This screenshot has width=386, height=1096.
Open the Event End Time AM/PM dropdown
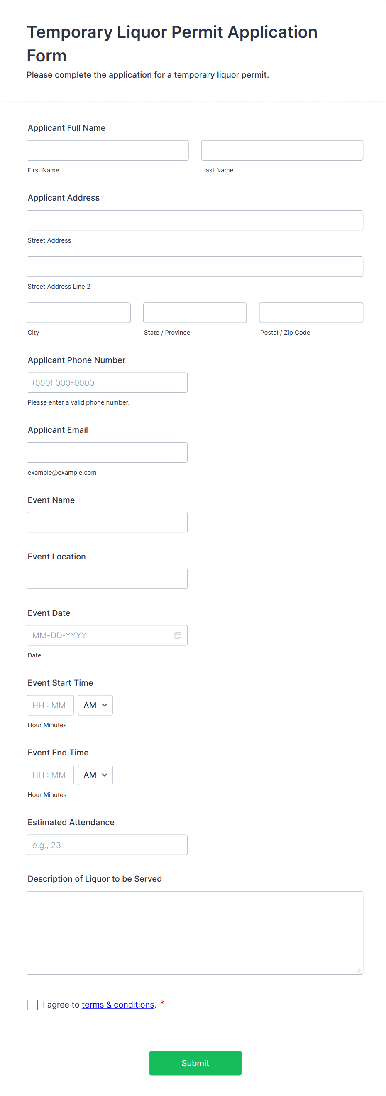95,775
